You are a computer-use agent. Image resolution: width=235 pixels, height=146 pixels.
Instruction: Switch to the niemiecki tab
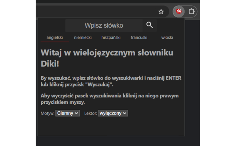click(x=83, y=38)
